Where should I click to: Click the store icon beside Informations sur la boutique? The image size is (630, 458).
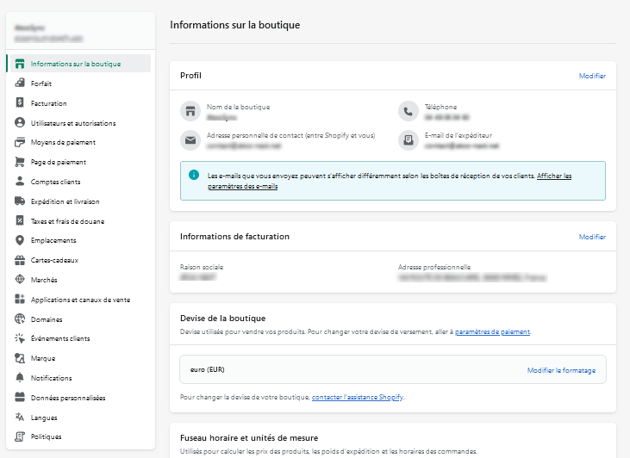click(20, 64)
